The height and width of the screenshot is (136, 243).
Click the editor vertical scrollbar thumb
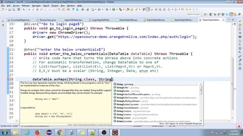coord(232,83)
